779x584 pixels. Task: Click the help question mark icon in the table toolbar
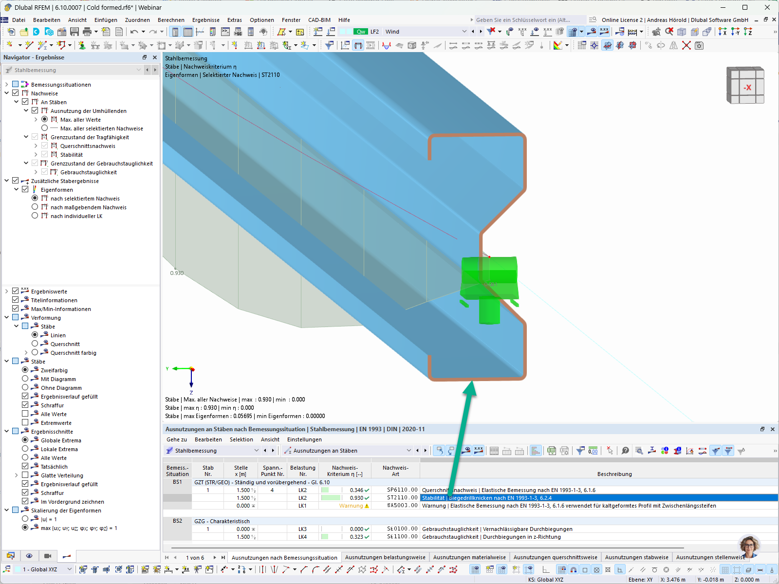point(626,451)
